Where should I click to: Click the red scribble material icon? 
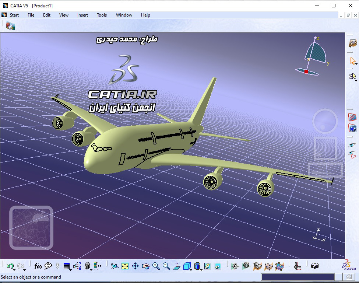pyautogui.click(x=352, y=117)
